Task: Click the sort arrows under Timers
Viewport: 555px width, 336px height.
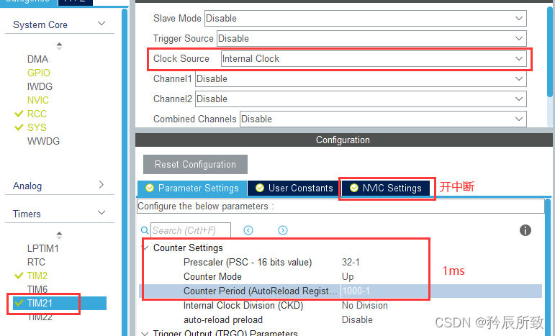Action: (60, 235)
